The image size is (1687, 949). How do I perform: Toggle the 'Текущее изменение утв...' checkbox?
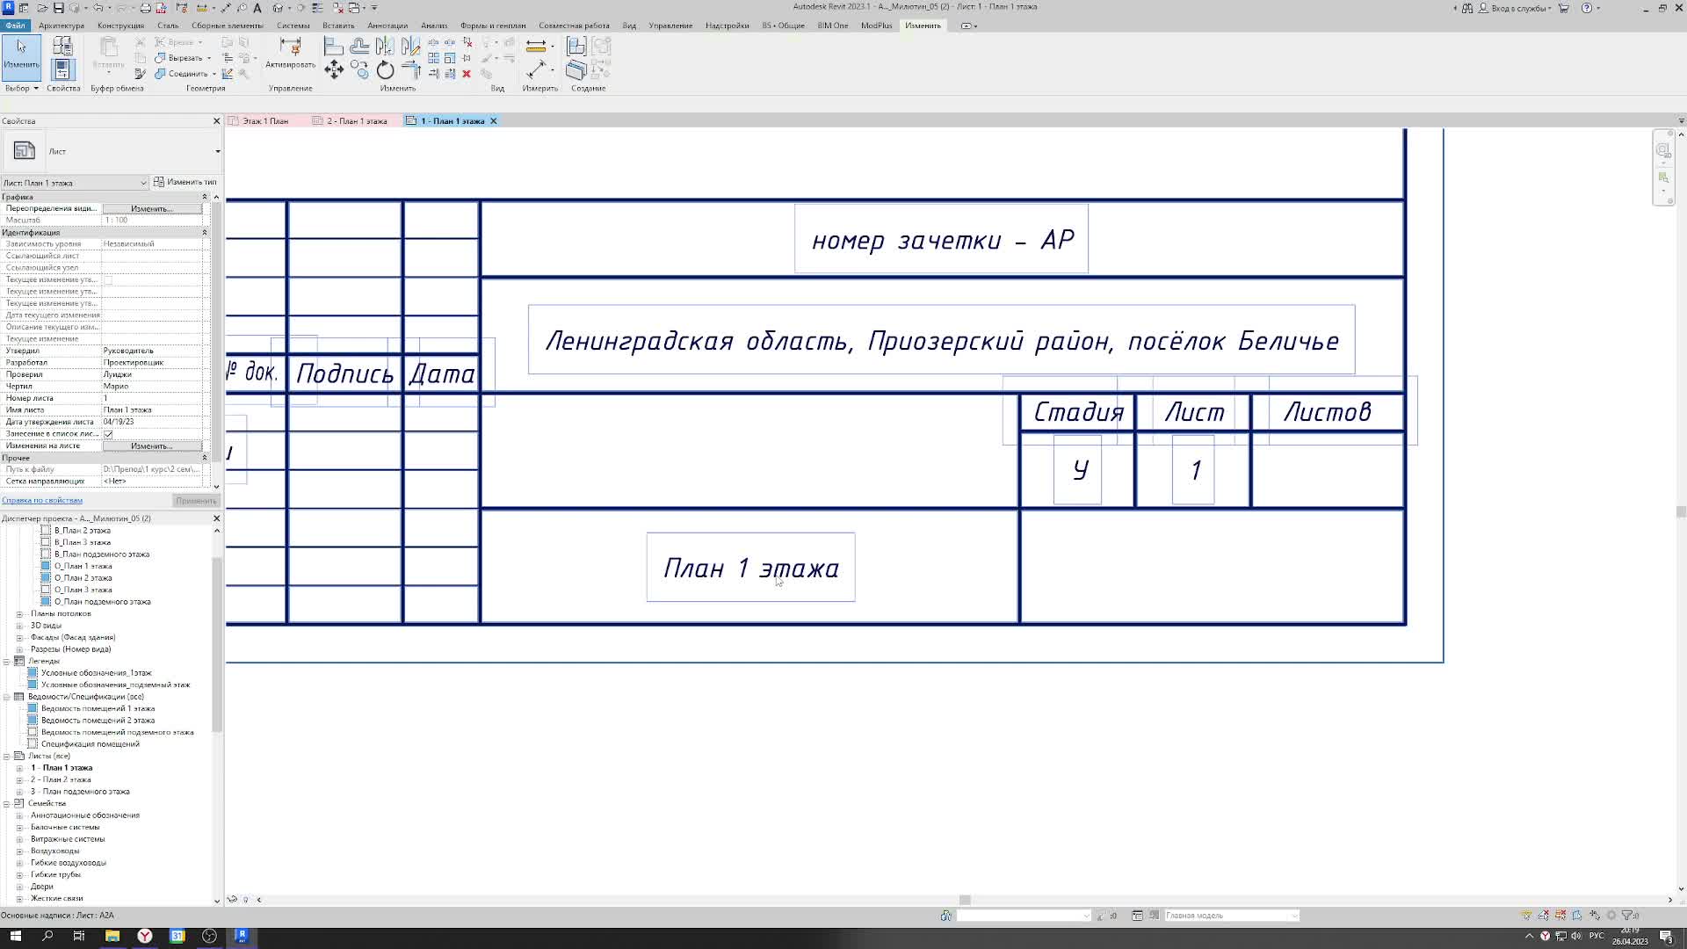pos(108,279)
